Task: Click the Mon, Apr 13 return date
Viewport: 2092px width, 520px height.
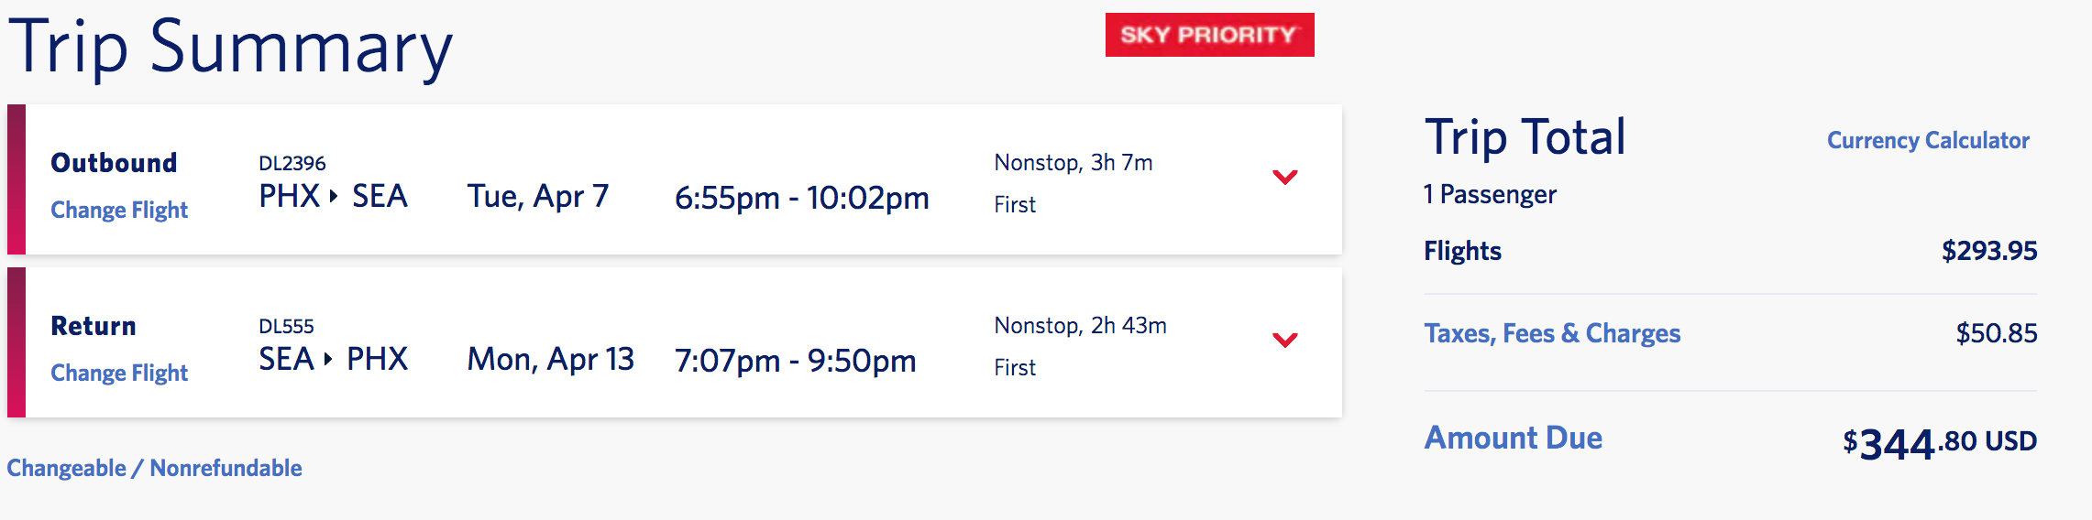Action: (551, 359)
